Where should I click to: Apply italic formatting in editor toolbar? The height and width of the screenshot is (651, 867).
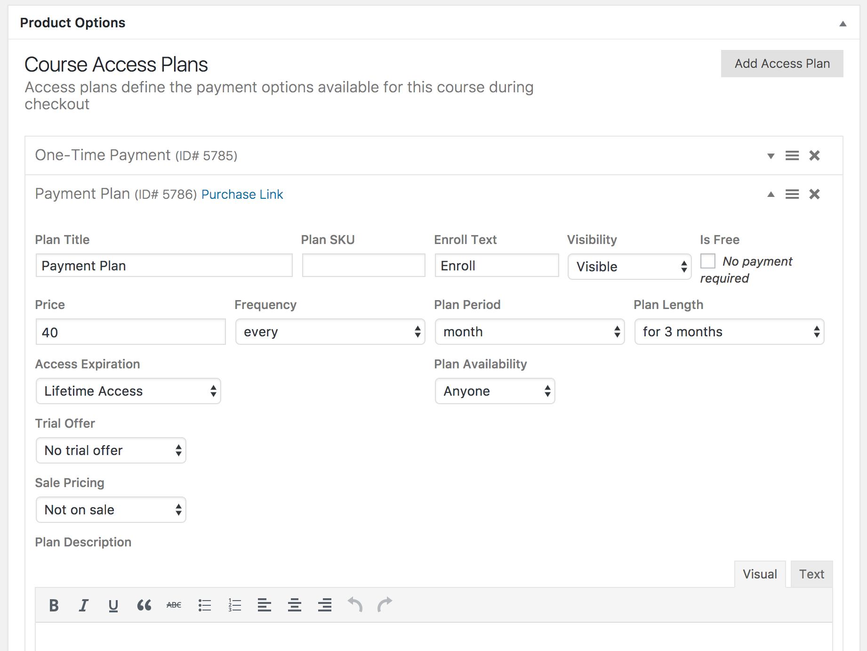[x=84, y=605]
